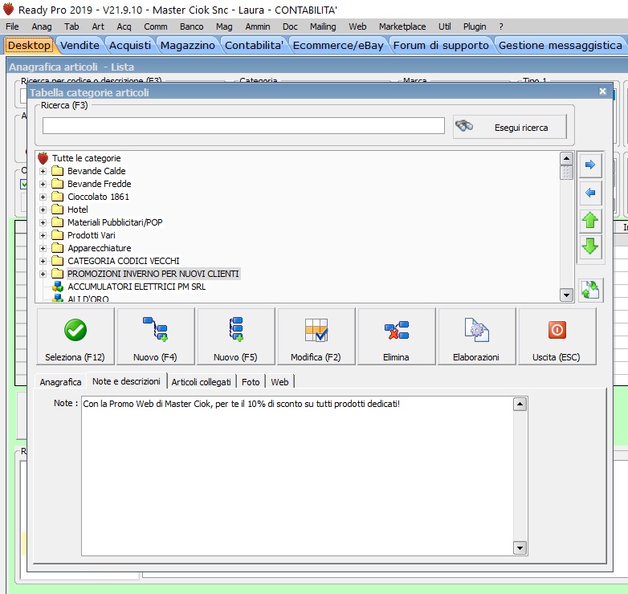
Task: Open the Util menu
Action: 444,26
